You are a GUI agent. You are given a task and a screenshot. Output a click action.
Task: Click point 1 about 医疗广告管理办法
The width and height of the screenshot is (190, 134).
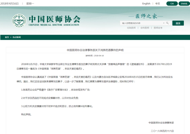(x=56, y=90)
